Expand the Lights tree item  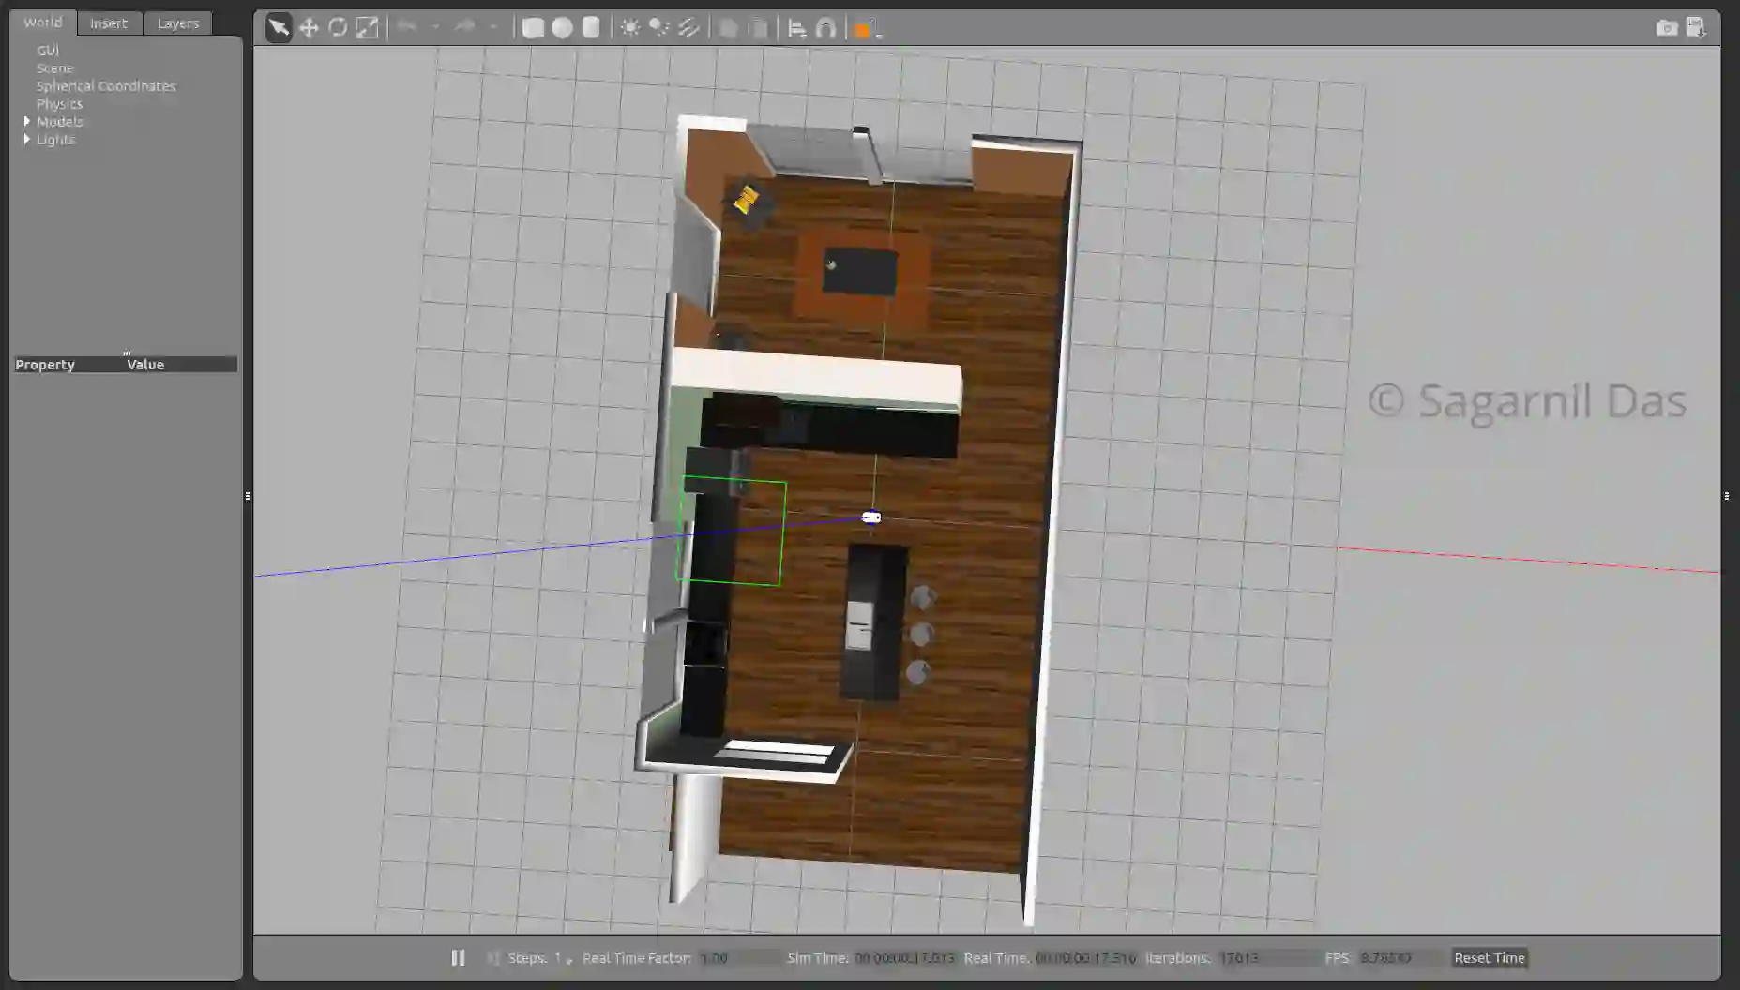[x=27, y=139]
